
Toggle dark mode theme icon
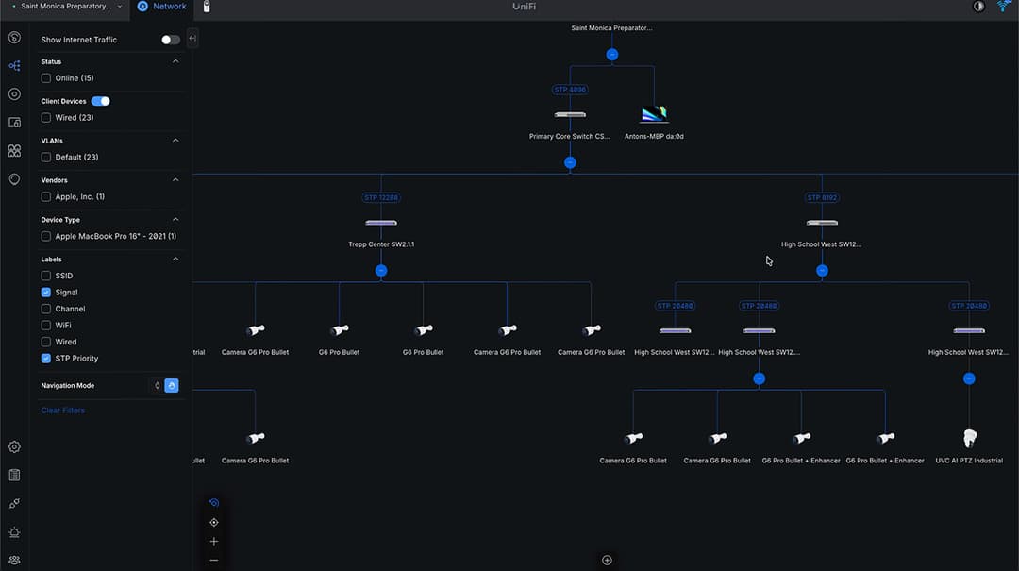click(x=978, y=7)
